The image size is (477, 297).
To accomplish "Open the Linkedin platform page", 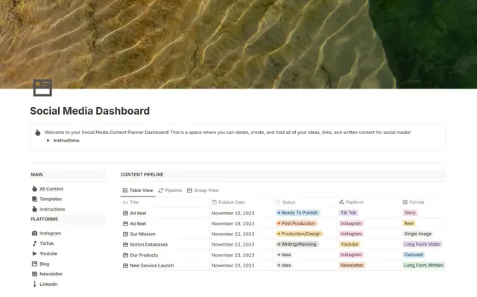I will (48, 284).
